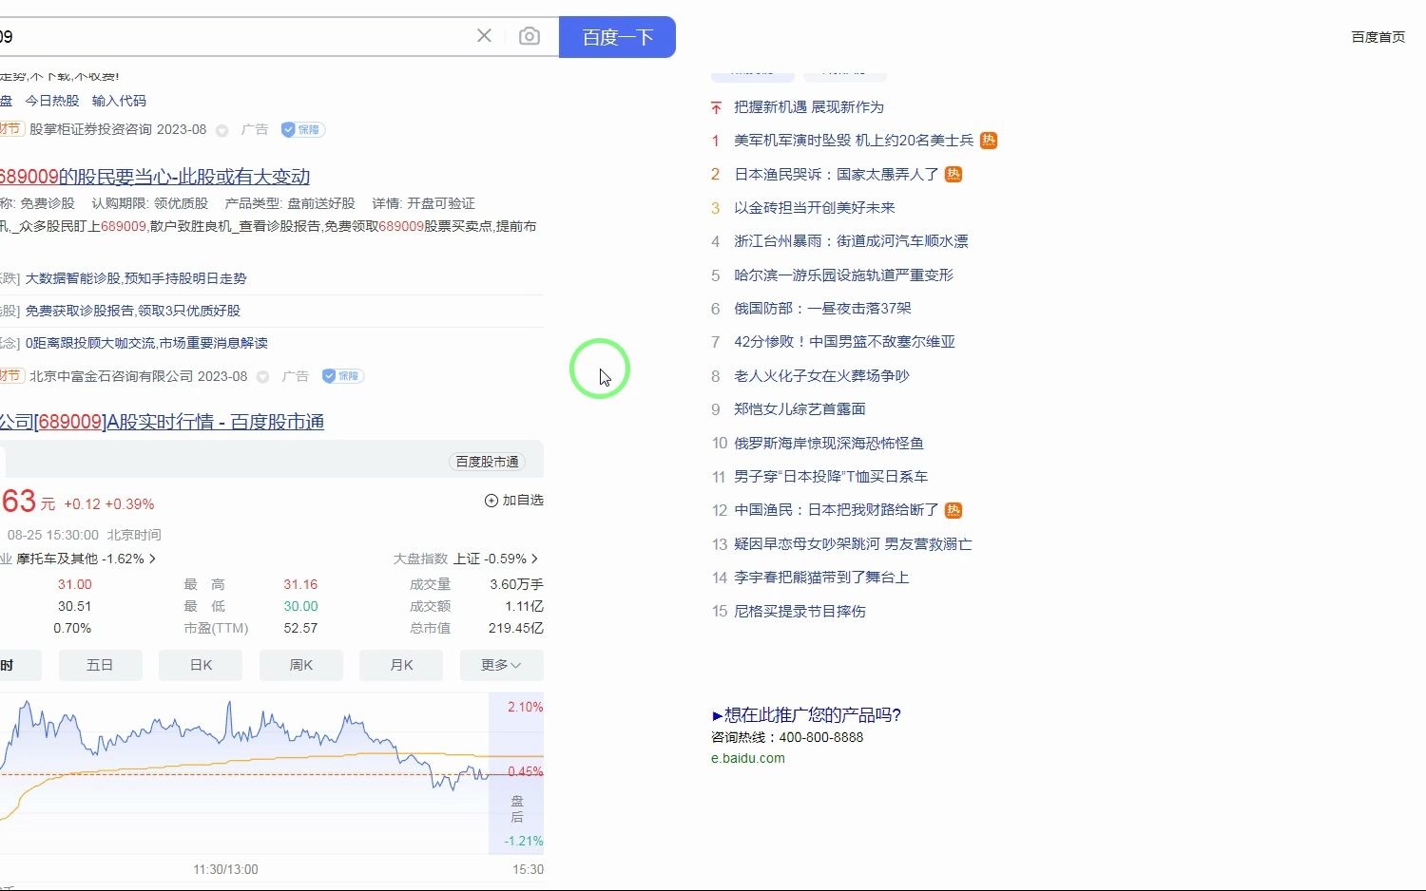Click 热 badge beside 日本渔民哭诉
Image resolution: width=1426 pixels, height=891 pixels.
point(954,175)
